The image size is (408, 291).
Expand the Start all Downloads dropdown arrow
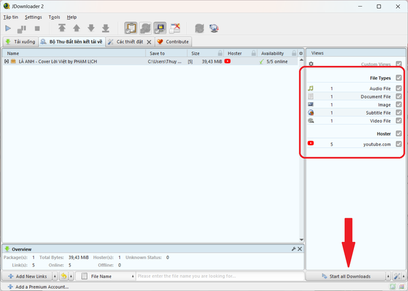(x=388, y=276)
